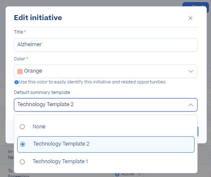
Task: Click the Alzheimer title input field
Action: pyautogui.click(x=106, y=45)
